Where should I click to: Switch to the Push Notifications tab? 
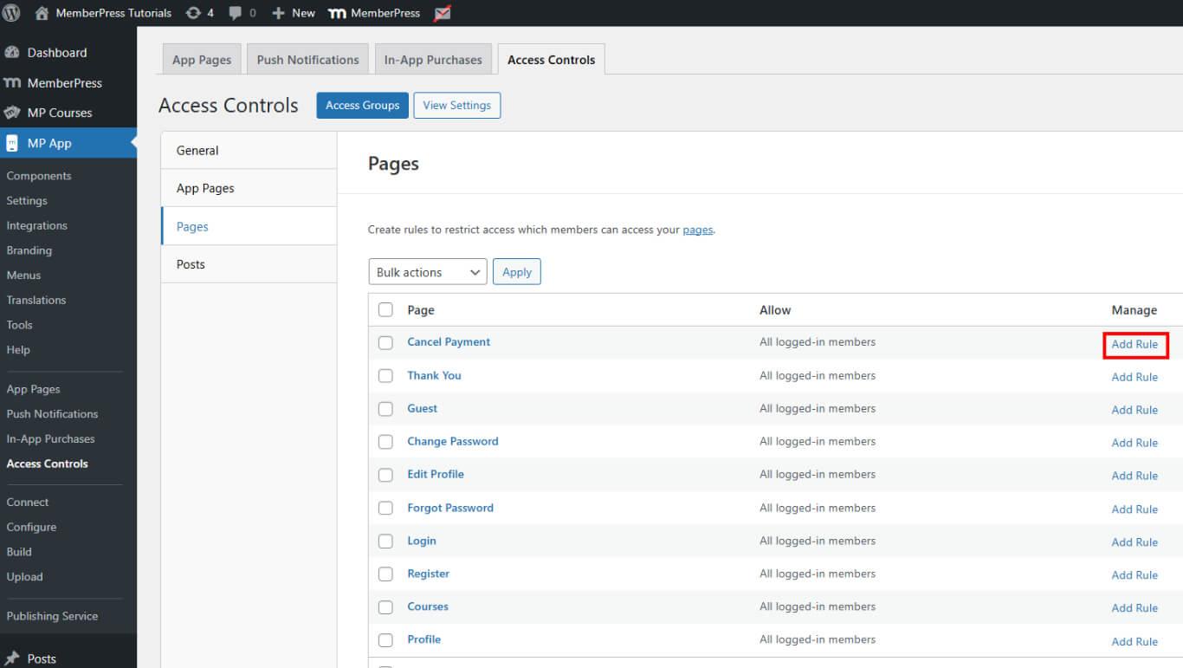[x=307, y=60]
